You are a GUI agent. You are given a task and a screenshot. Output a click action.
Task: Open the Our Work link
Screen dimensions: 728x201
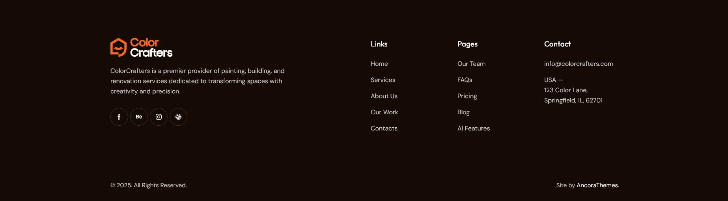385,112
